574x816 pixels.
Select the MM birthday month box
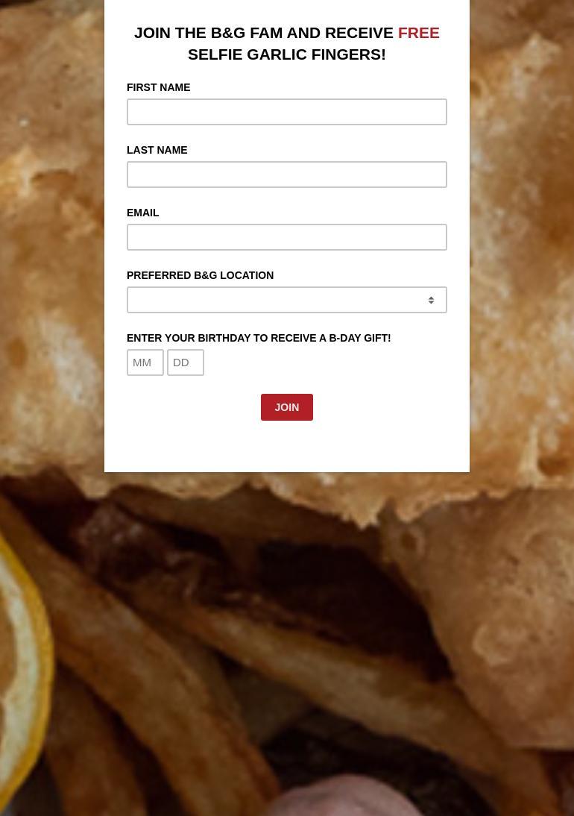click(145, 363)
